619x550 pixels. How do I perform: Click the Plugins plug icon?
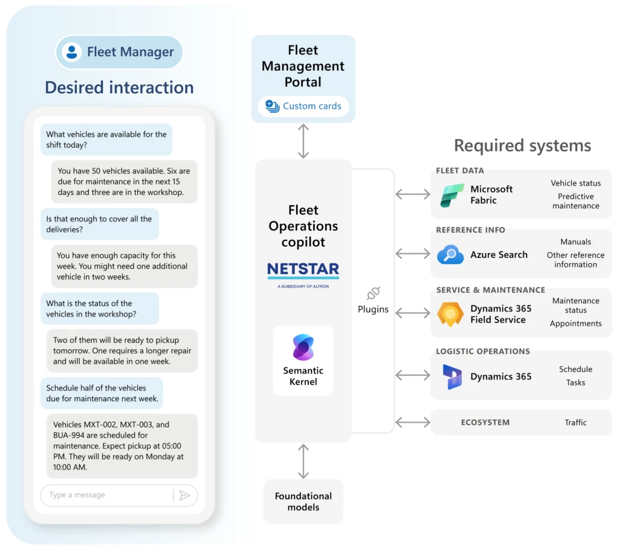point(373,293)
